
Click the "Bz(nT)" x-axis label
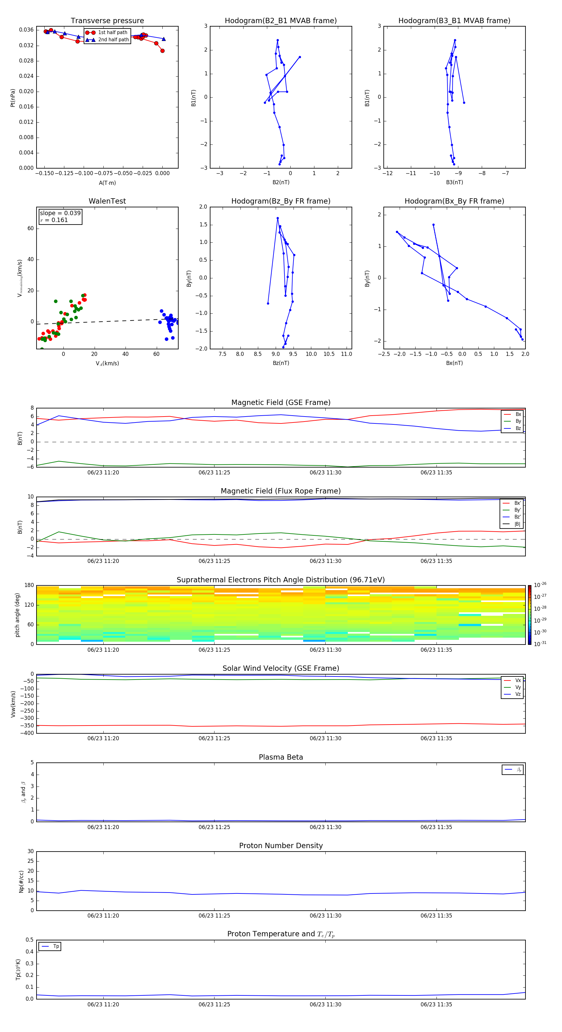[x=281, y=363]
